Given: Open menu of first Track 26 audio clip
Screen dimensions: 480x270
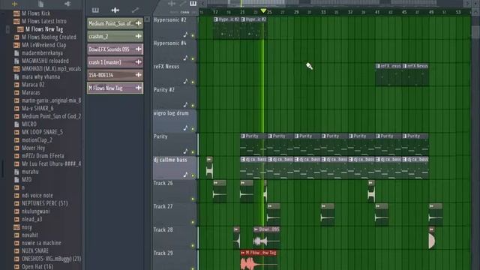Looking at the screenshot, I should click(216, 183).
